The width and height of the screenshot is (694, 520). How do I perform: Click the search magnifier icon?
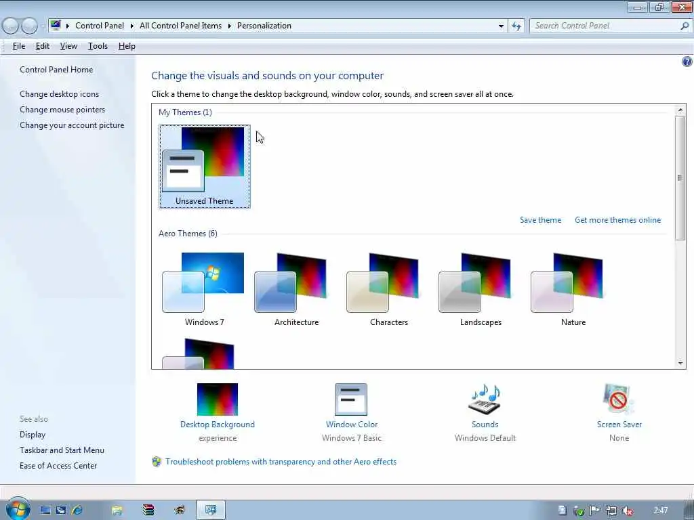coord(685,26)
